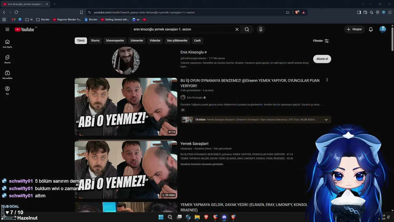Open the Brave Wallet icon

pos(365,12)
